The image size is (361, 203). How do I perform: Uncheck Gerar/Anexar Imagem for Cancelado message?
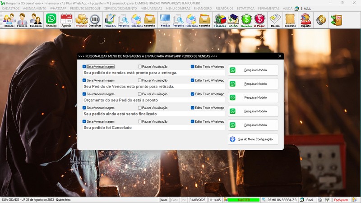[x=84, y=121]
